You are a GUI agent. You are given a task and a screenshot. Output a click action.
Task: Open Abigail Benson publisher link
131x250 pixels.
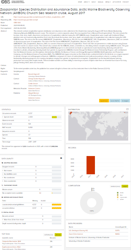click(x=34, y=93)
